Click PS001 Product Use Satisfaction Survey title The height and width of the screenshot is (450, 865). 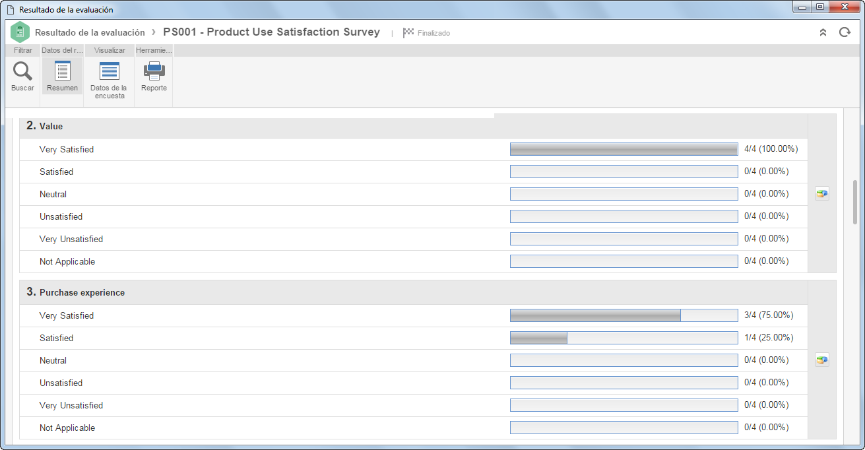[271, 32]
